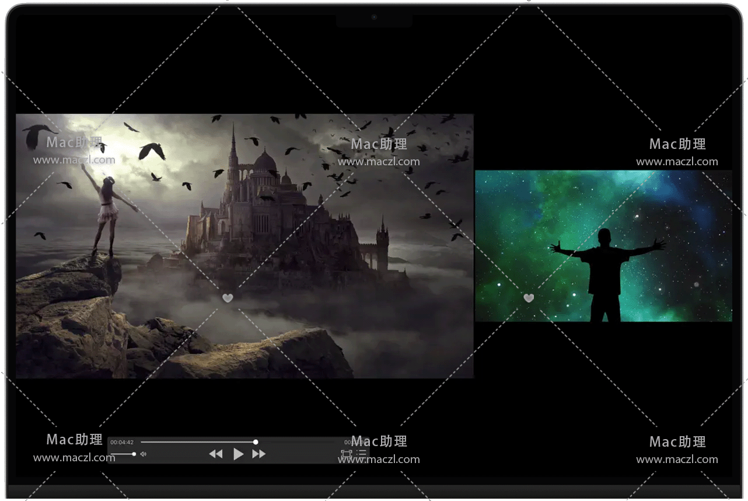Viewport: 748px width, 501px height.
Task: Mute audio with the speaker icon
Action: tap(144, 454)
